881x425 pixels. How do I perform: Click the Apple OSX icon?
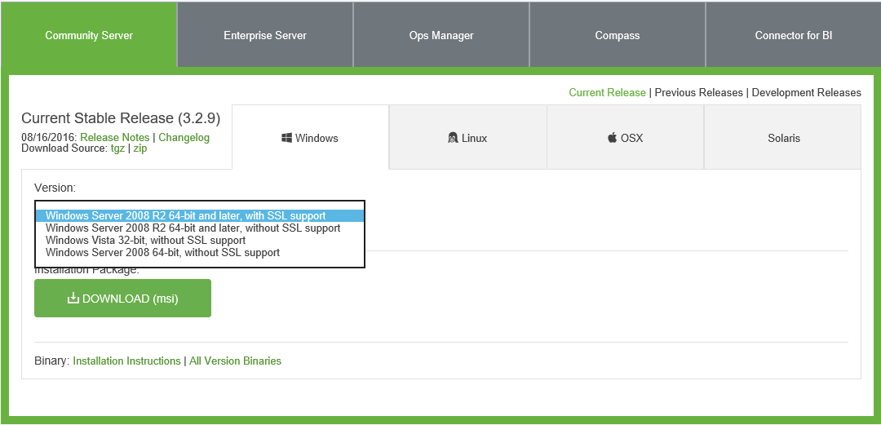612,138
